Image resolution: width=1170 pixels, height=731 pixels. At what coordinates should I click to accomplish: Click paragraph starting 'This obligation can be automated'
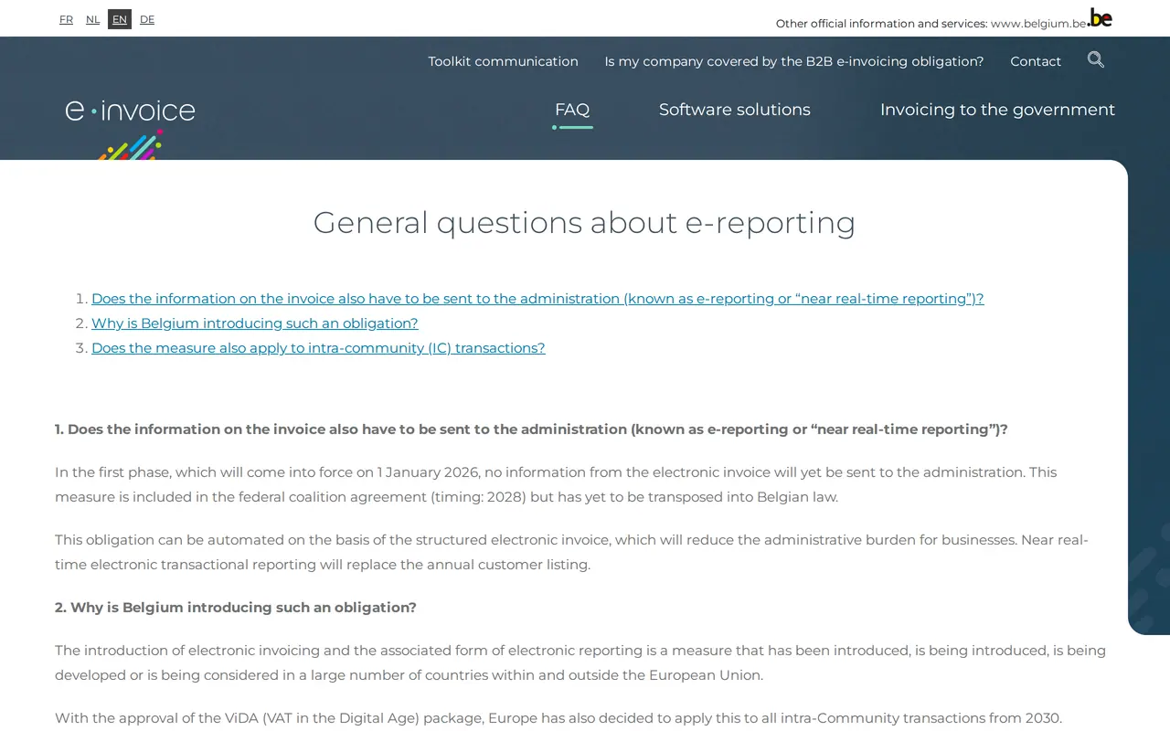click(571, 552)
